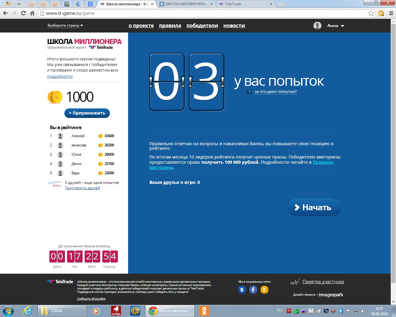Click the gold coins icon beside 1000
The height and width of the screenshot is (317, 396).
point(55,97)
